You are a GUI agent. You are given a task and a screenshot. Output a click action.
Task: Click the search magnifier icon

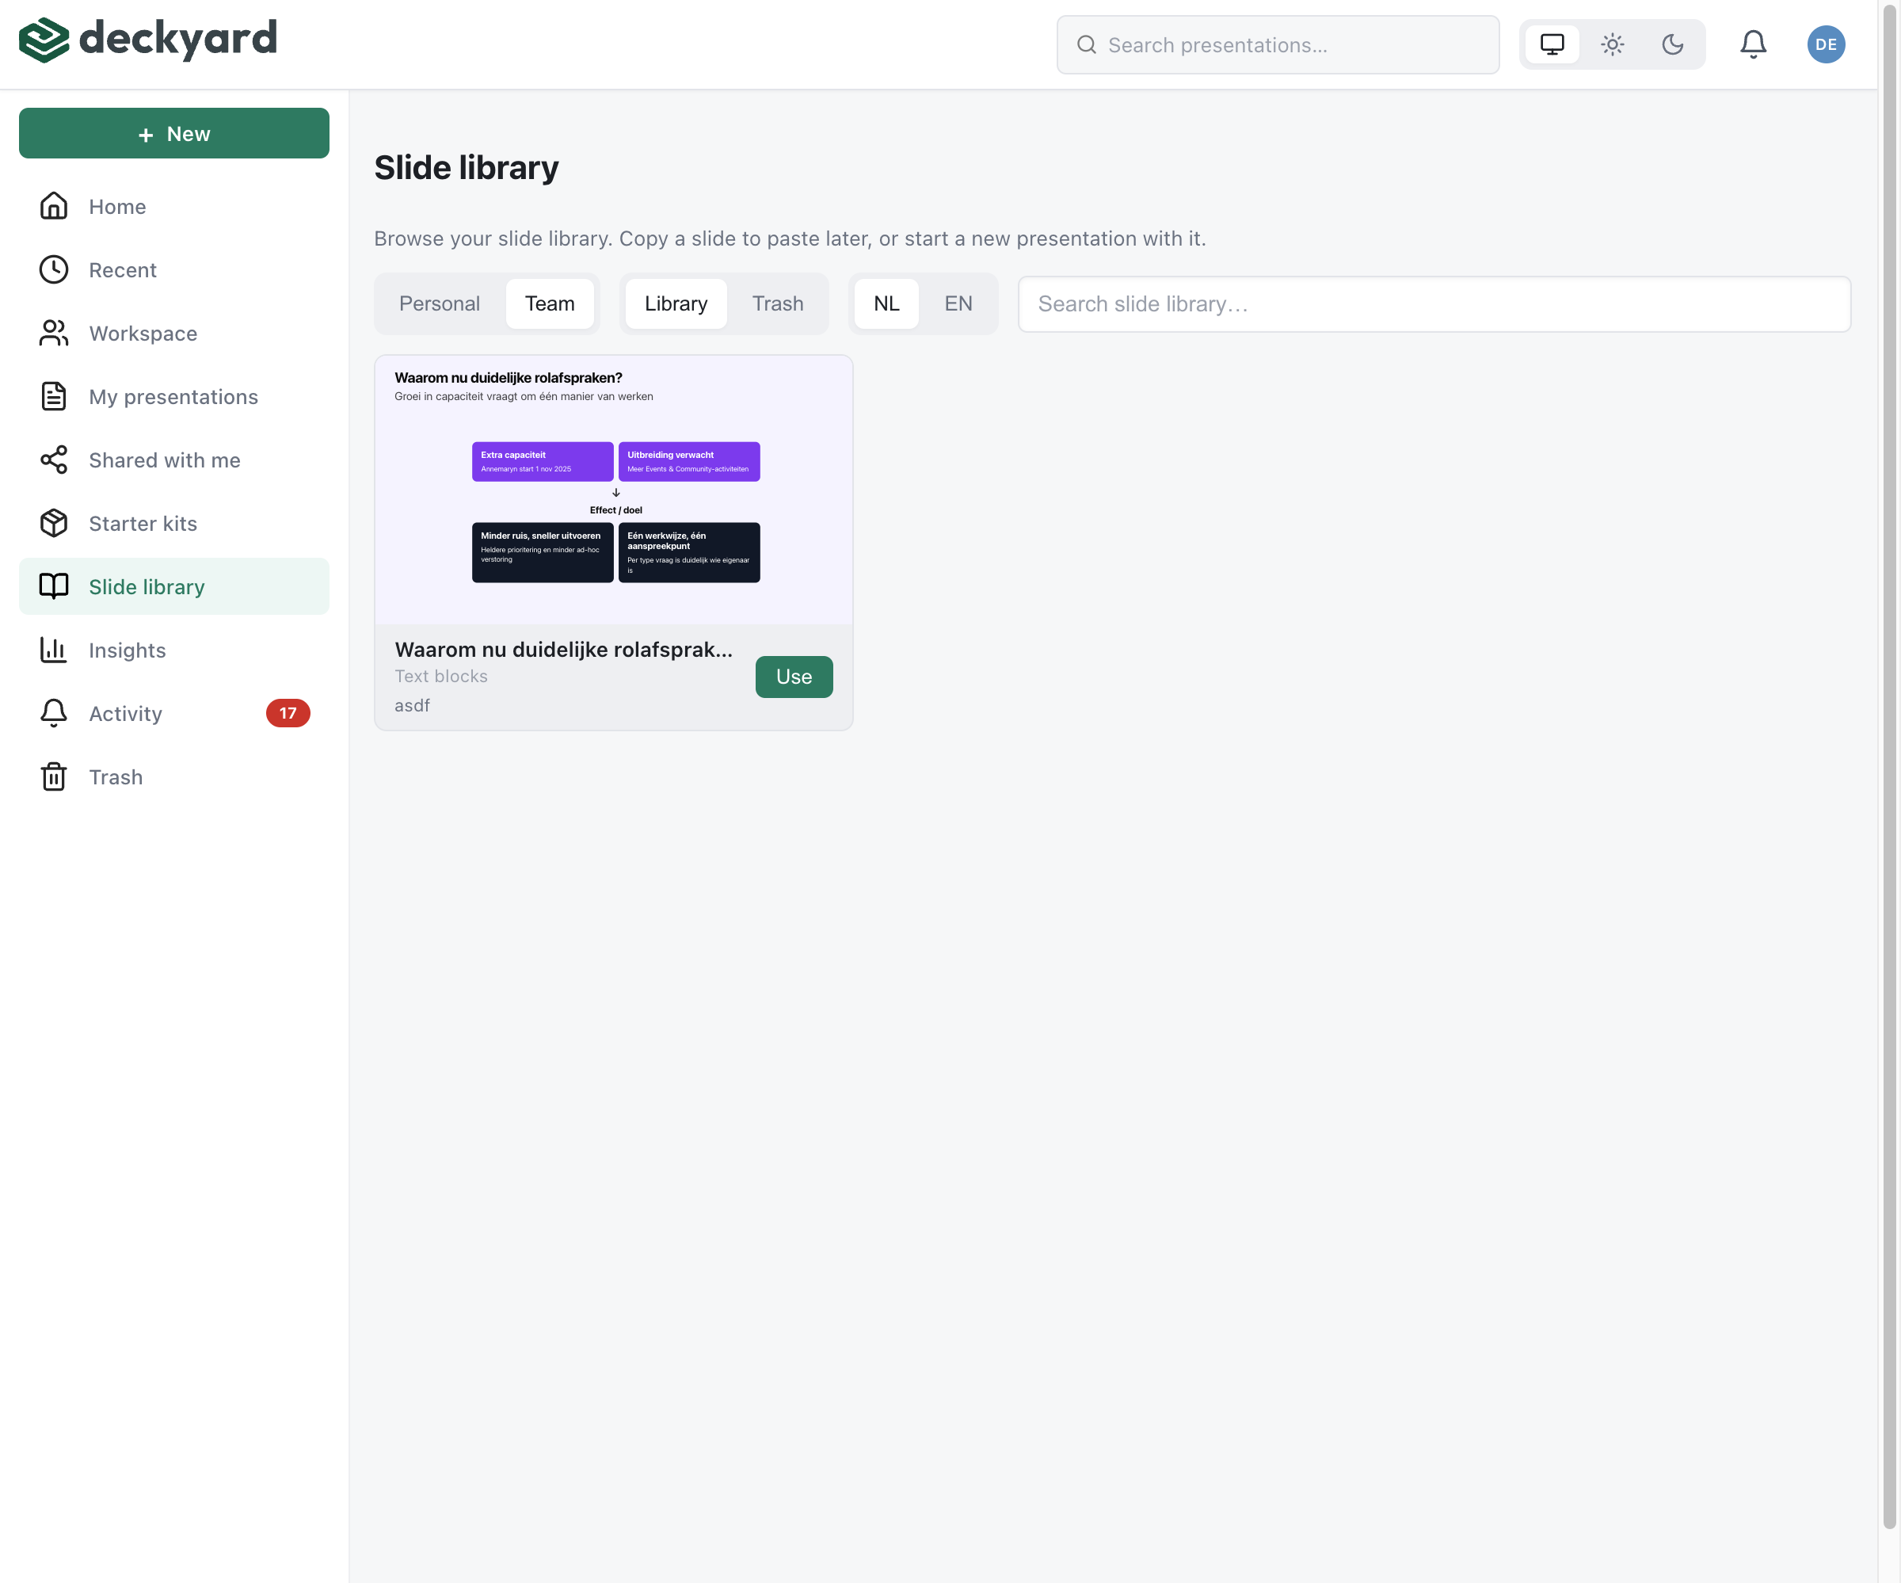[1086, 44]
